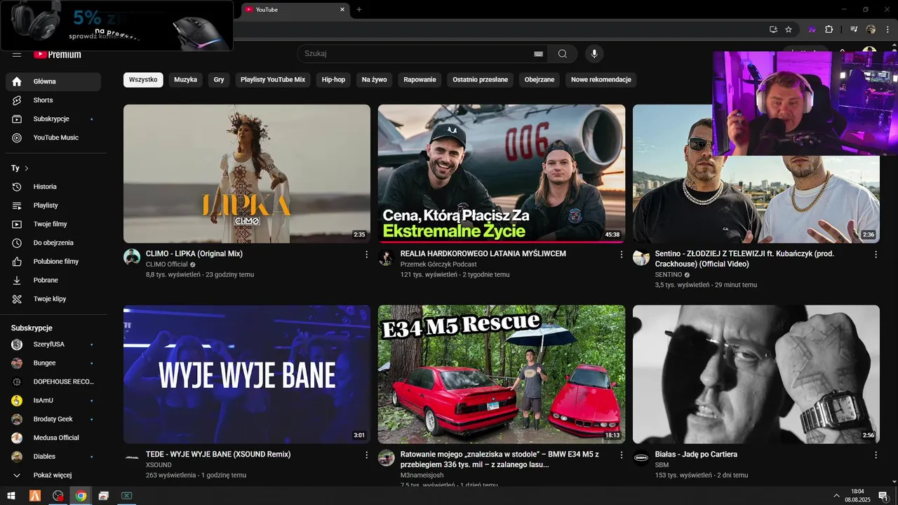898x505 pixels.
Task: Open SzeryfUSA subscription channel
Action: (x=53, y=344)
